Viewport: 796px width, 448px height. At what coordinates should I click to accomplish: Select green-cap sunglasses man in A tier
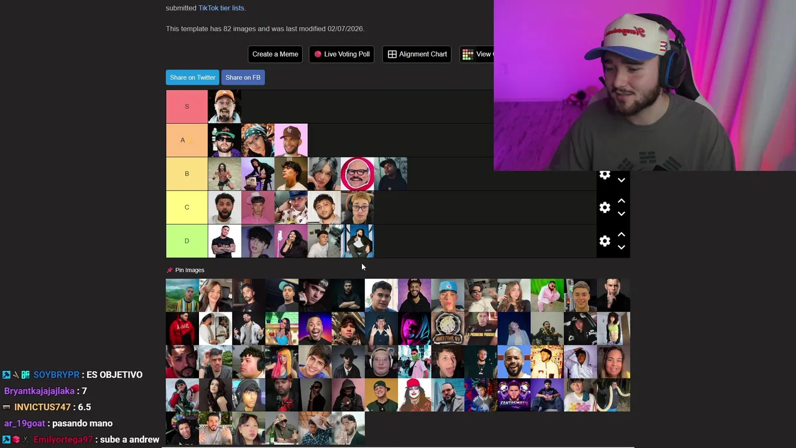(224, 140)
